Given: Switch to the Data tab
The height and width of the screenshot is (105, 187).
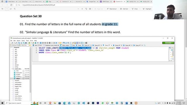Looking at the screenshot, I should coord(73,45).
